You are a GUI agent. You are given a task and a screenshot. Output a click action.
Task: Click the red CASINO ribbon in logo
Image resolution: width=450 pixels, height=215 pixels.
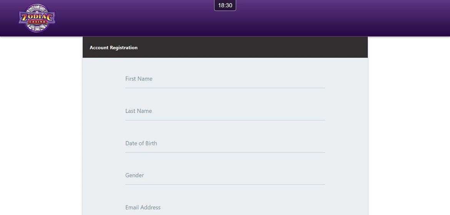pyautogui.click(x=37, y=22)
